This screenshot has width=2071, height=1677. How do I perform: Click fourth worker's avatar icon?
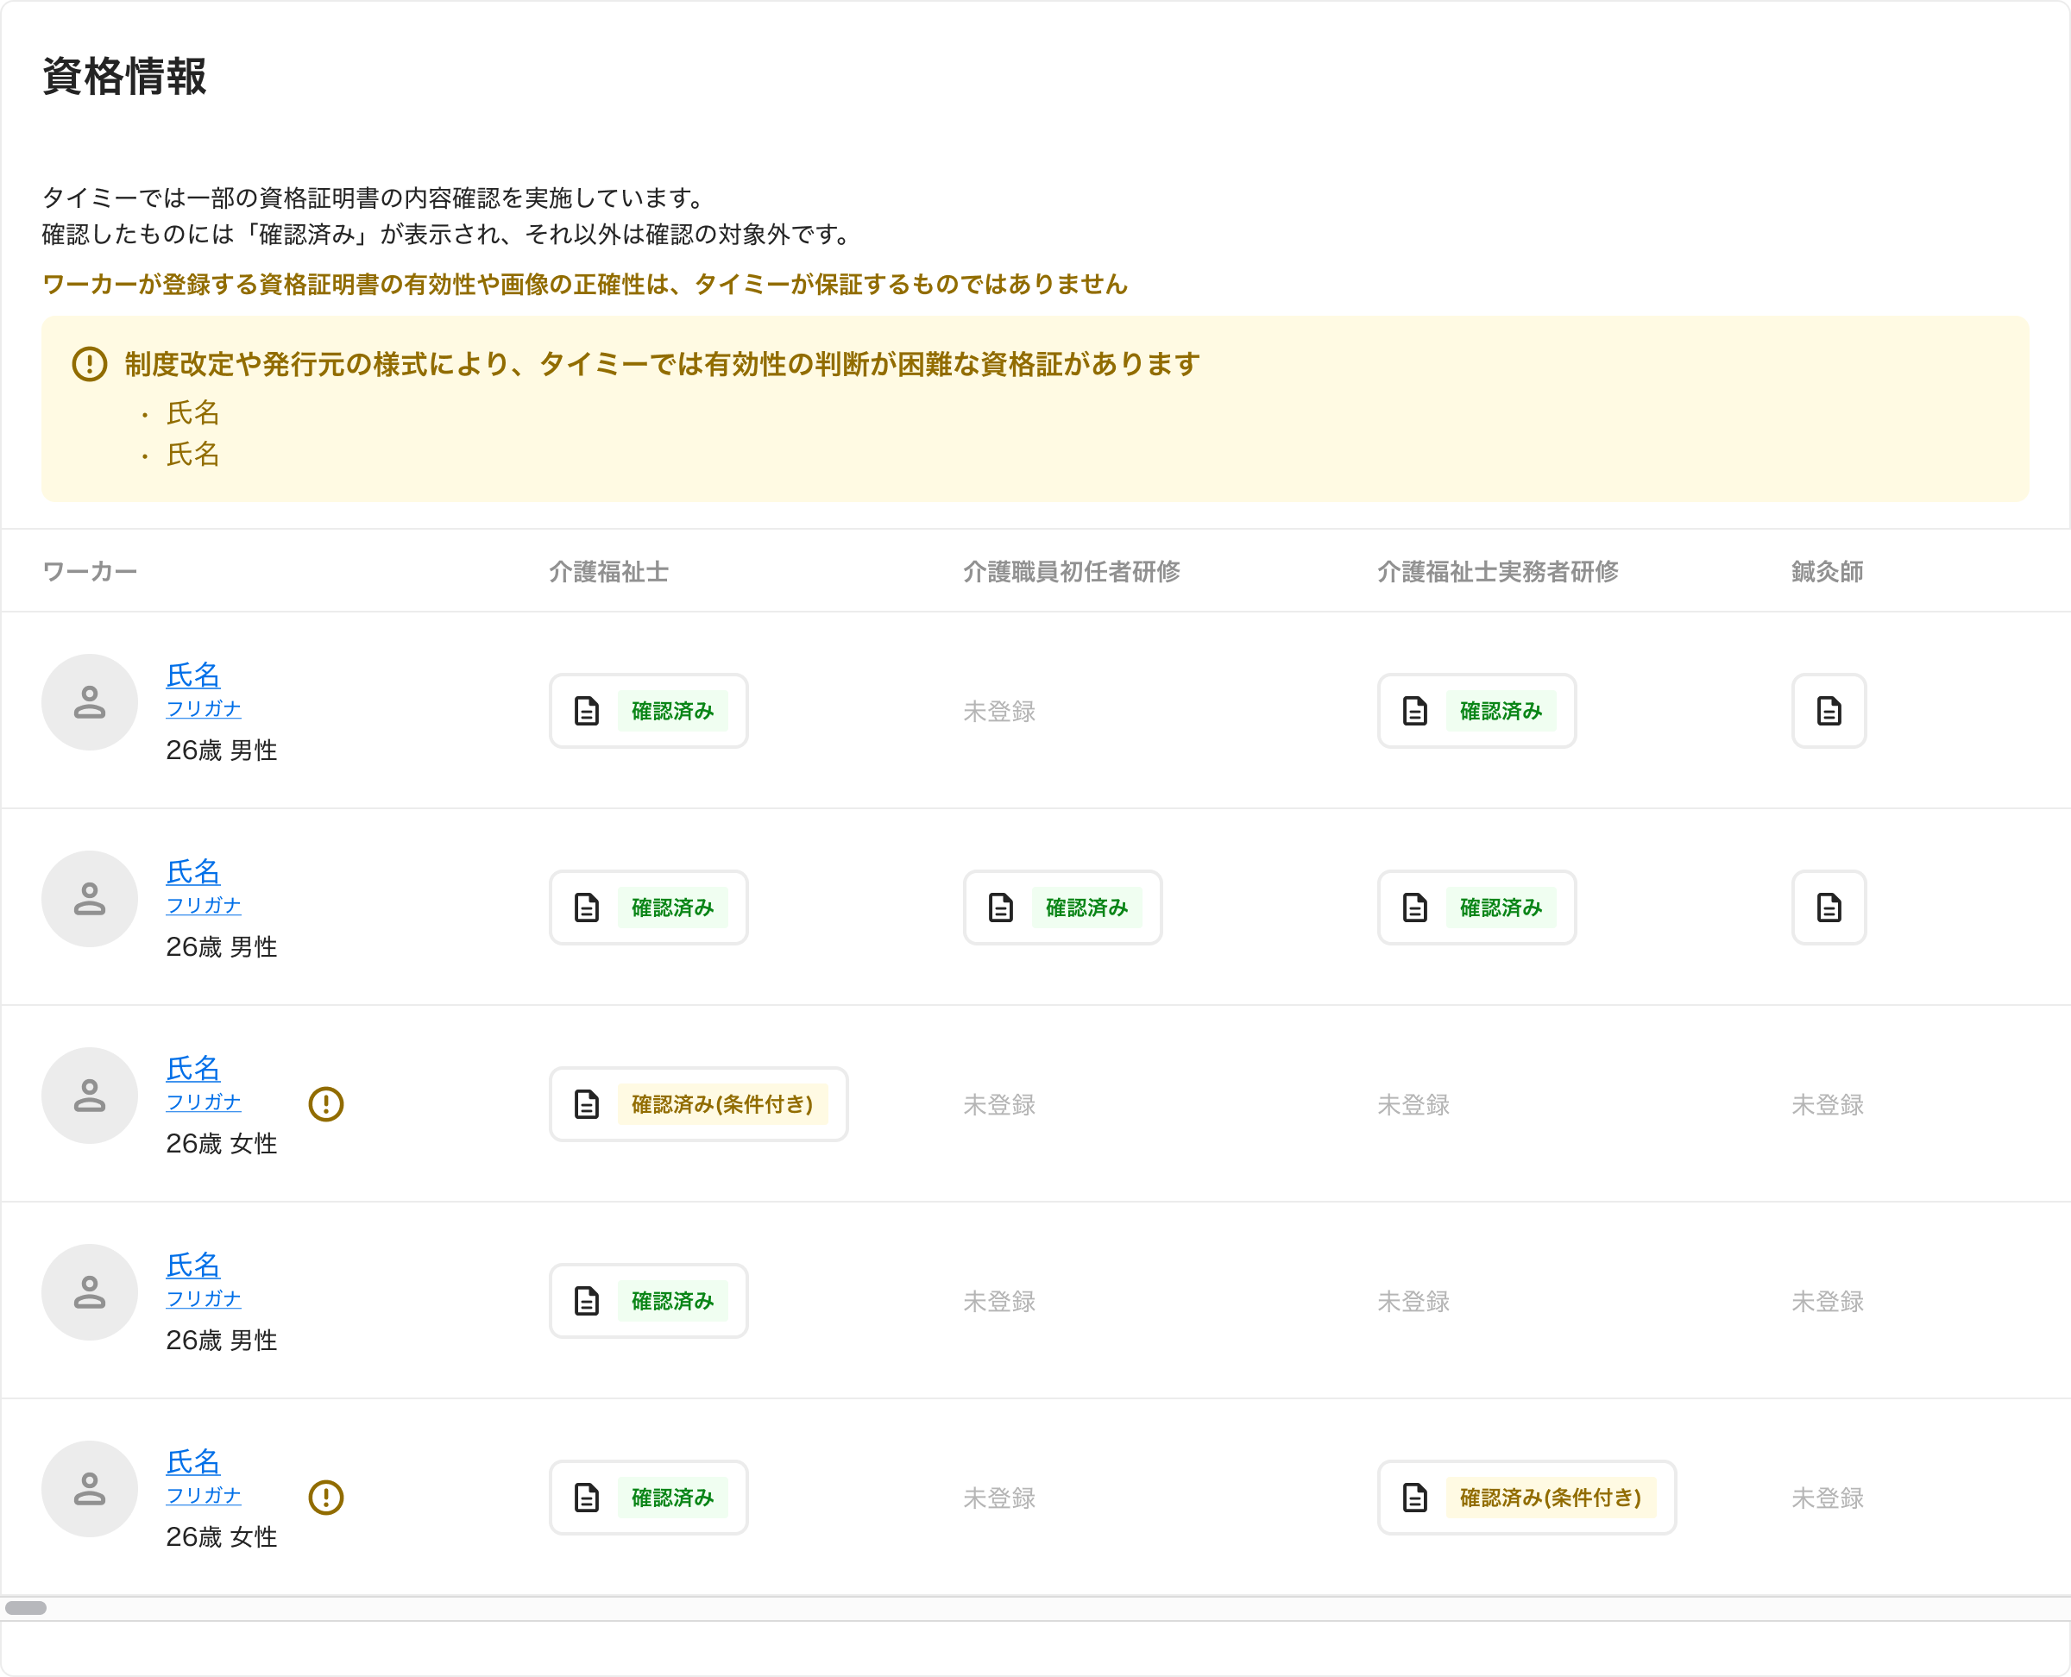(90, 1292)
